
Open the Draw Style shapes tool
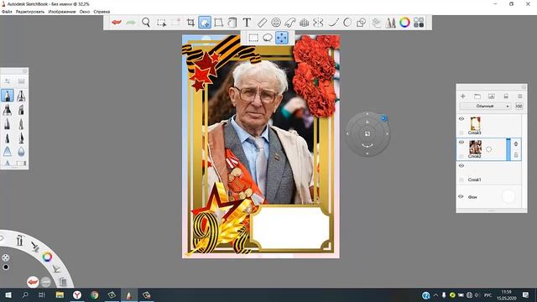point(361,23)
